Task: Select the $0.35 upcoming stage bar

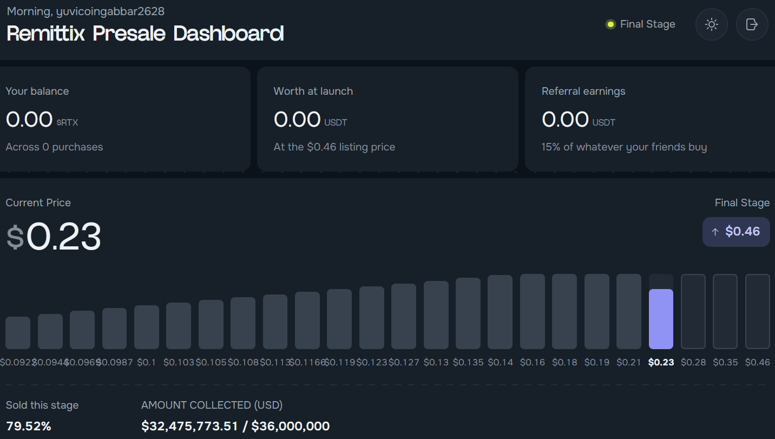Action: [x=725, y=312]
